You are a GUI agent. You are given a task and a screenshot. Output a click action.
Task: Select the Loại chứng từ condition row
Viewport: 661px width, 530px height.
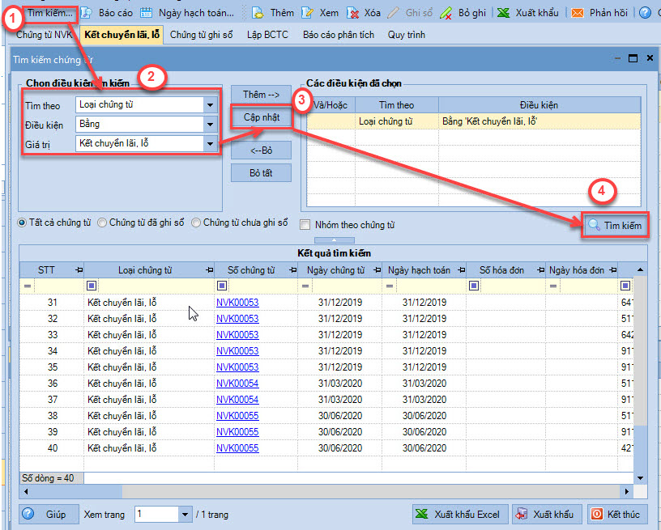(x=474, y=121)
